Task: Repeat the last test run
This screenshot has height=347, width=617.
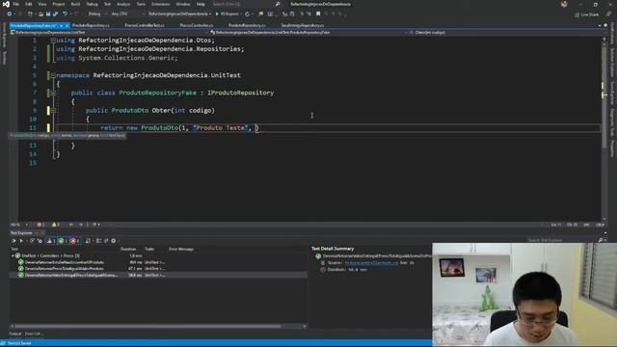Action: point(32,241)
